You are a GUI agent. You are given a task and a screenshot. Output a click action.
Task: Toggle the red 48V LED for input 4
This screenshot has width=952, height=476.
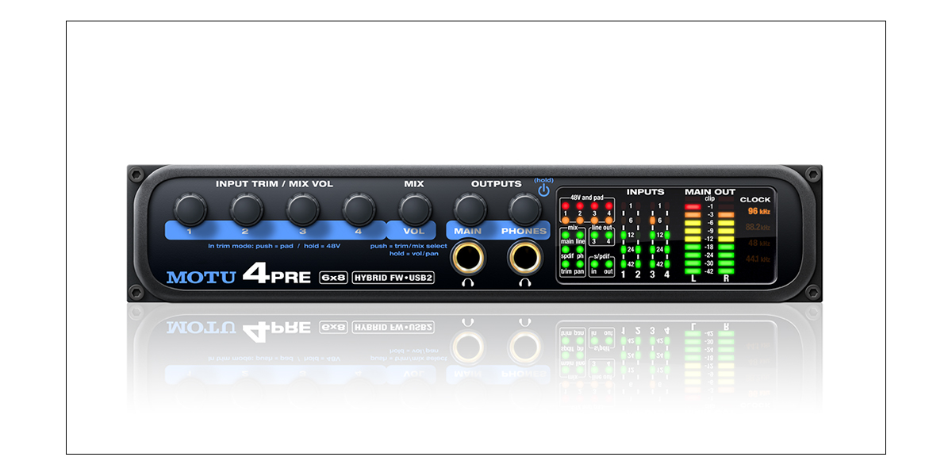click(608, 205)
